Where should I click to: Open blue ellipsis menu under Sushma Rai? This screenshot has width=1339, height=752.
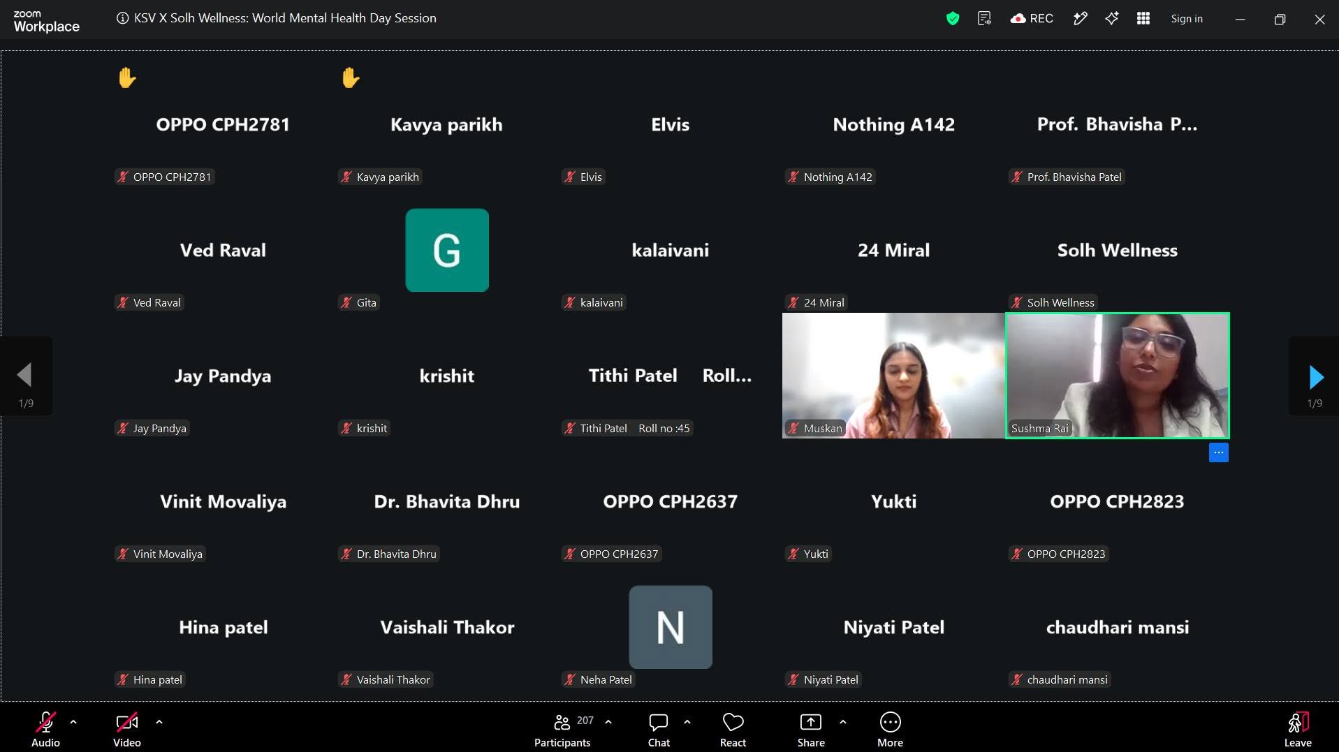pos(1219,452)
